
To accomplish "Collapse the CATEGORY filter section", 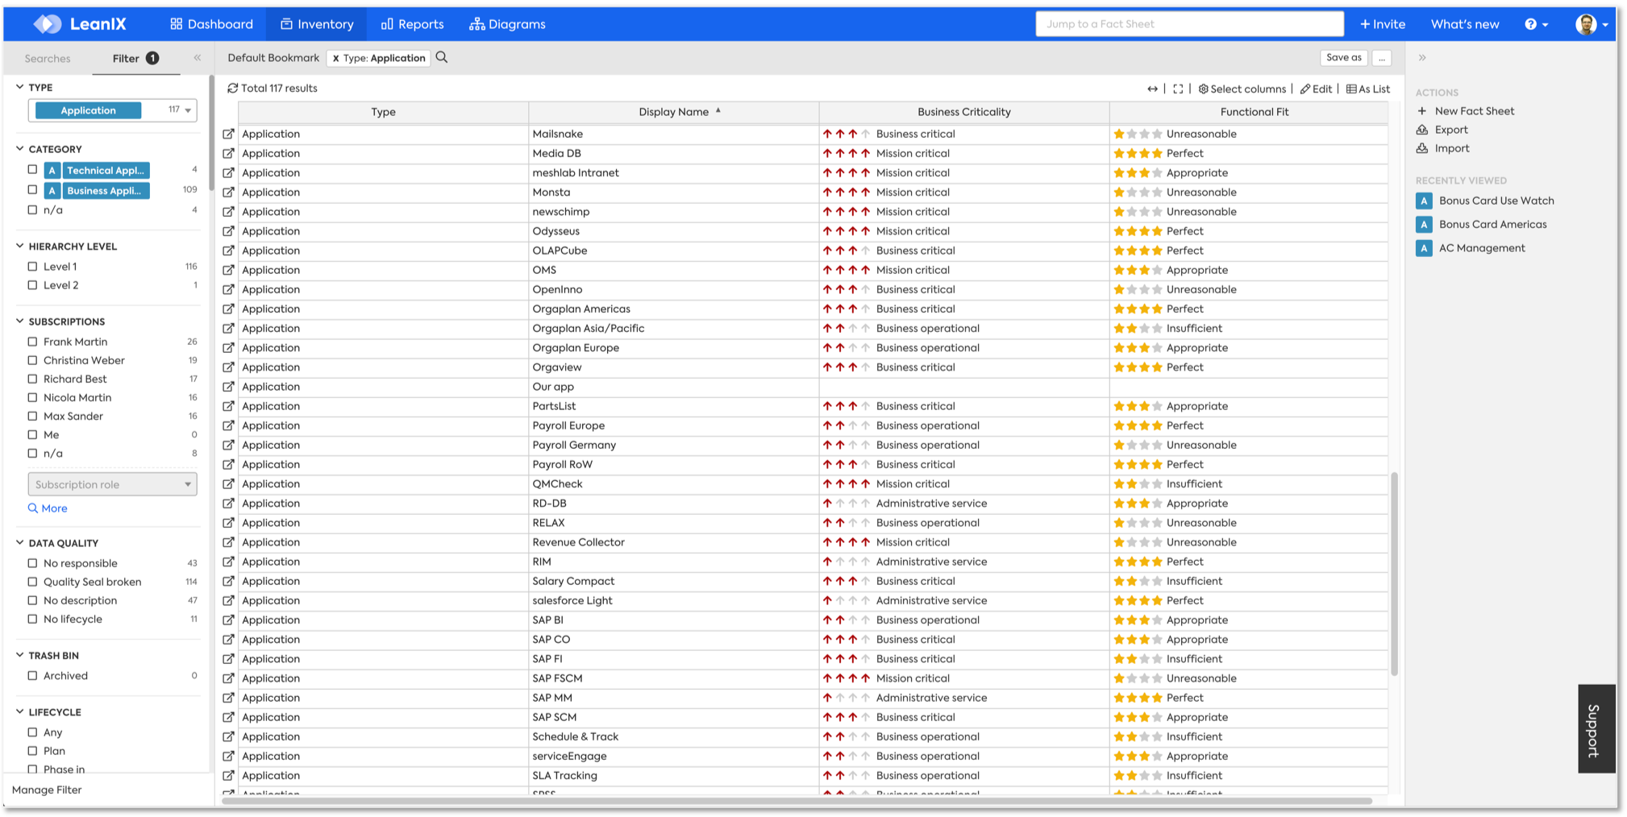I will pos(20,149).
